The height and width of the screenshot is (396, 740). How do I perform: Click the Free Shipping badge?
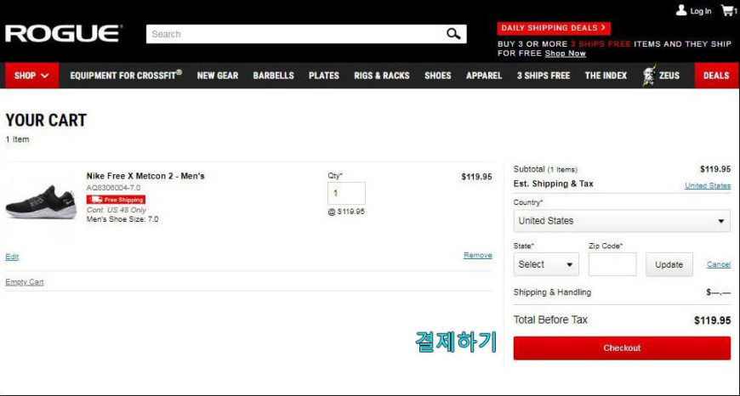point(116,200)
